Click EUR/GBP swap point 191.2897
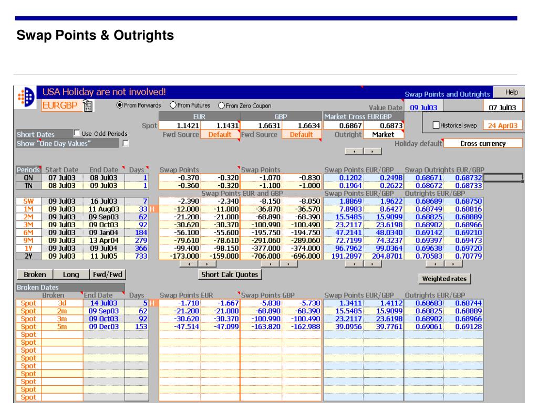The image size is (538, 403). pos(344,256)
